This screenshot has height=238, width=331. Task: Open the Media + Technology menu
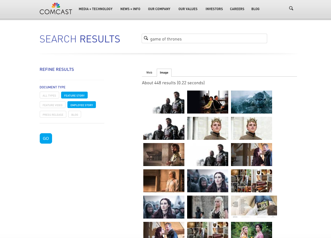96,9
